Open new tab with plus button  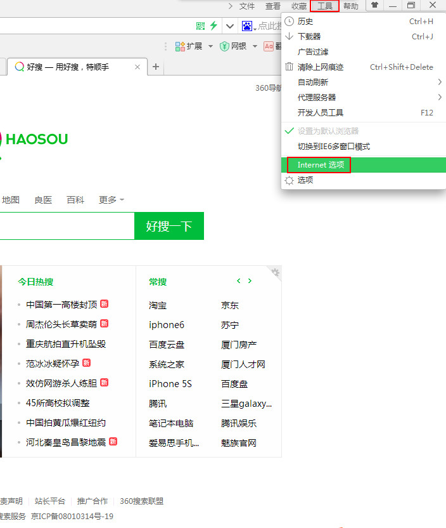[156, 67]
